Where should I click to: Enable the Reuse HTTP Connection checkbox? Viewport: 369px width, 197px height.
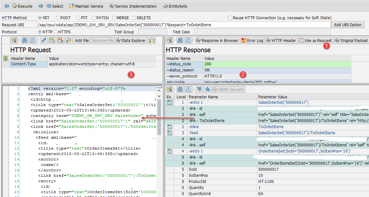coord(230,18)
